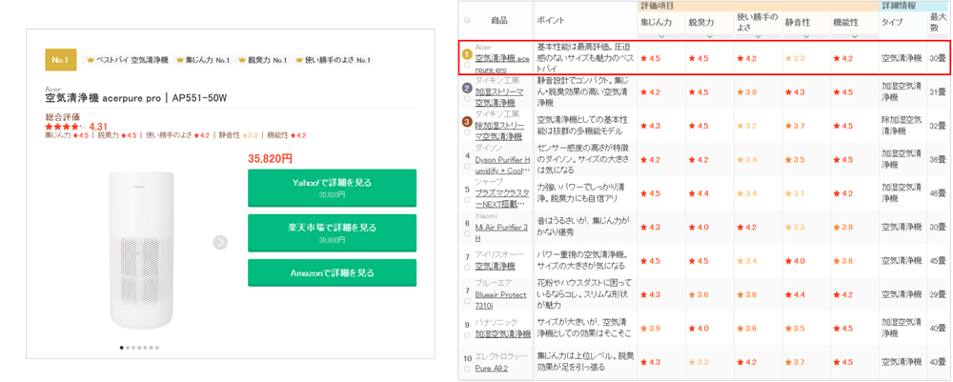Click the 43畳 cell in the Pure A9.2 row

click(938, 362)
